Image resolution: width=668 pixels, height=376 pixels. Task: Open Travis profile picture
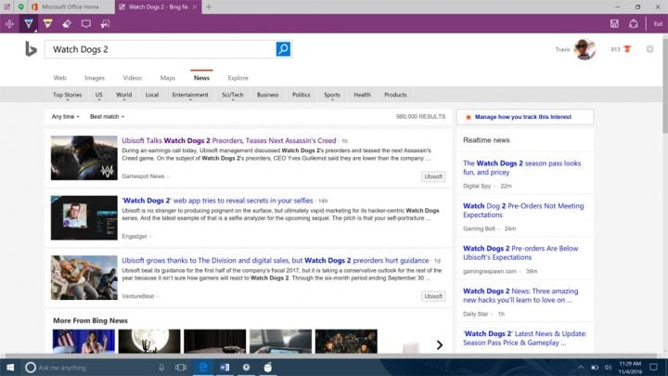tap(584, 49)
